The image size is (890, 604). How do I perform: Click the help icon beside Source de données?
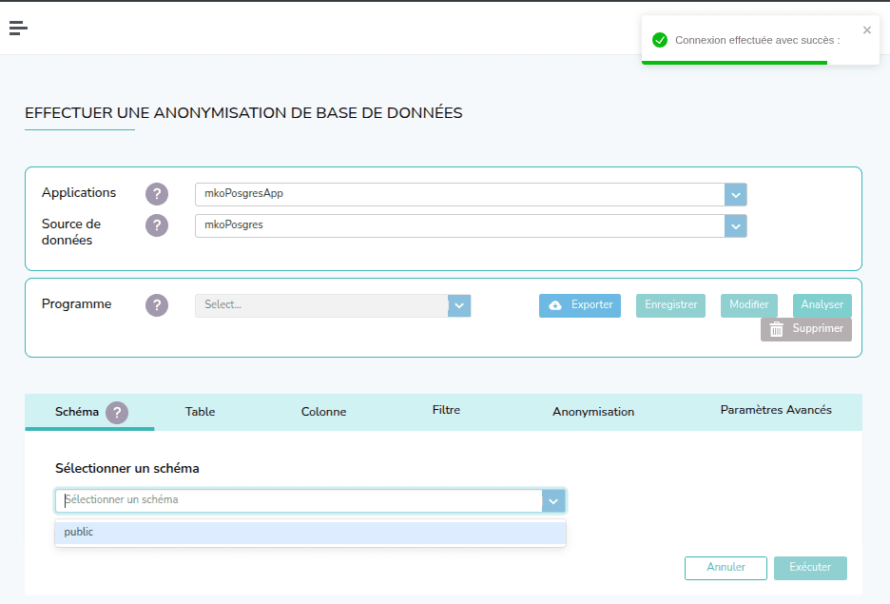pos(157,225)
